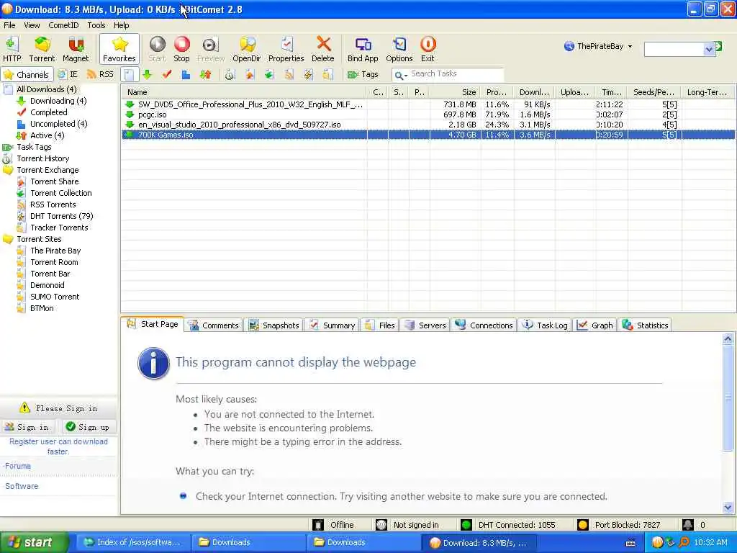The width and height of the screenshot is (737, 553).
Task: Open the ThePirateBay search engine dropdown
Action: tap(598, 46)
